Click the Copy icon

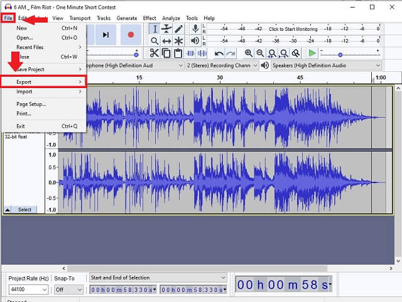[166, 53]
